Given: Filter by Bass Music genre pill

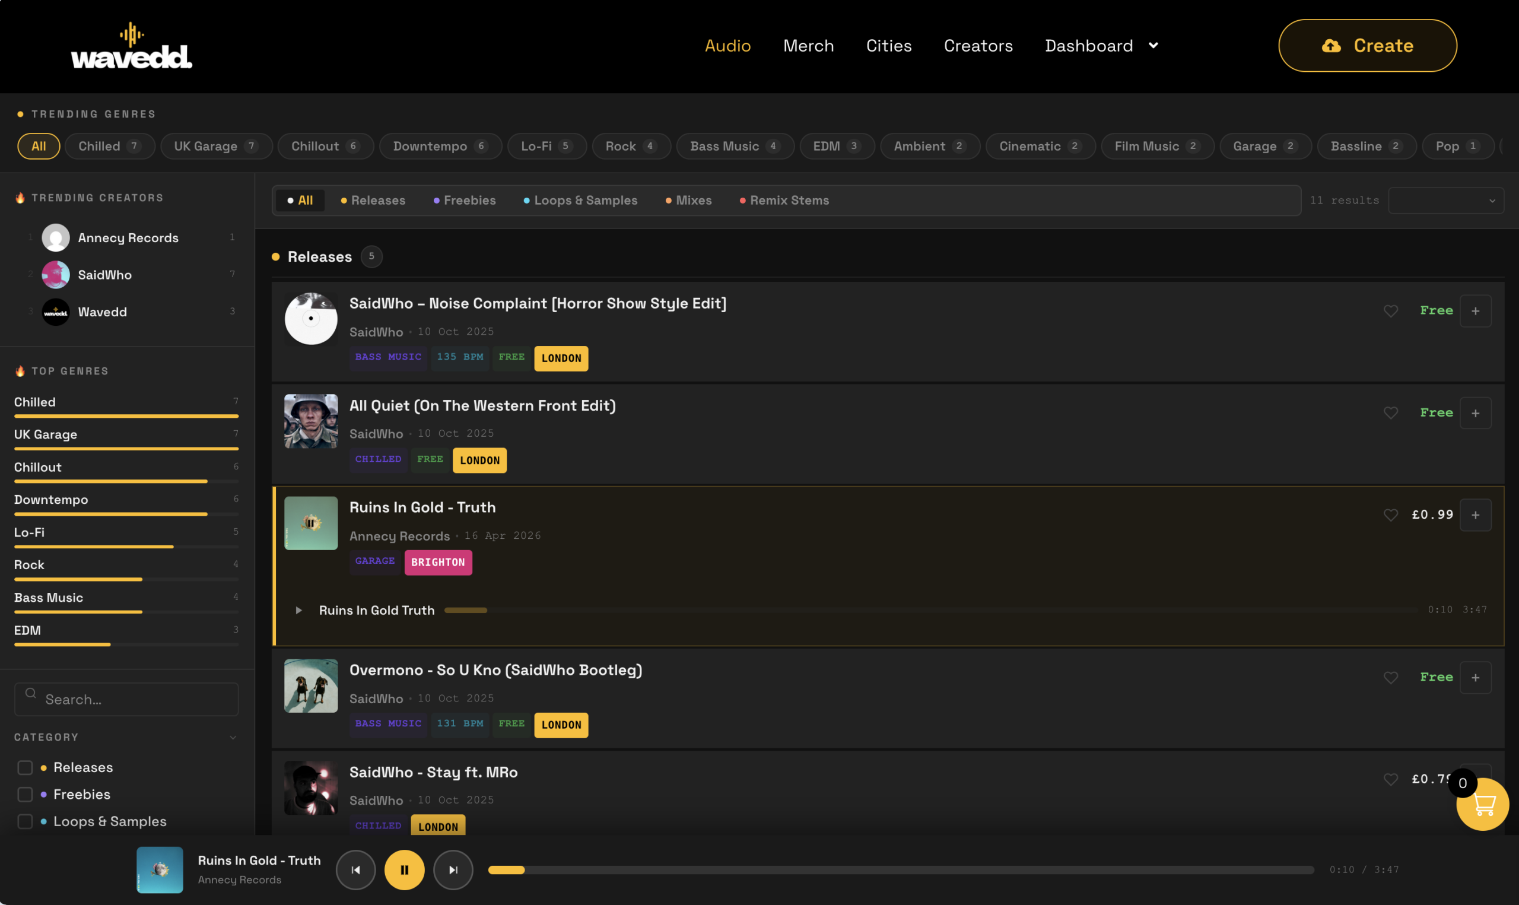Looking at the screenshot, I should 735,147.
